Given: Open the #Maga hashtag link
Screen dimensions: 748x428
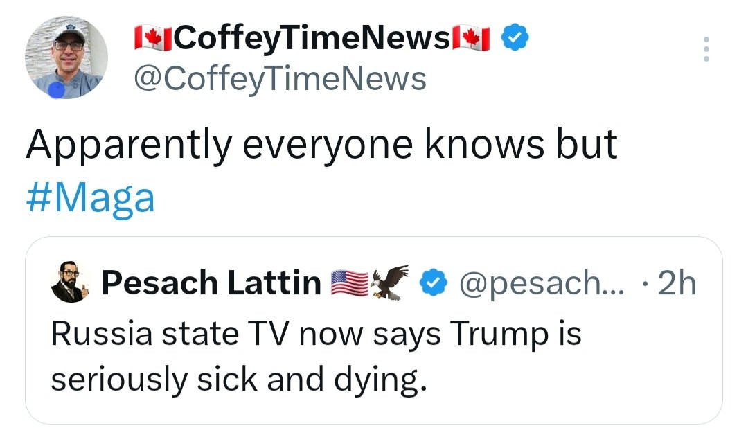Looking at the screenshot, I should [91, 197].
